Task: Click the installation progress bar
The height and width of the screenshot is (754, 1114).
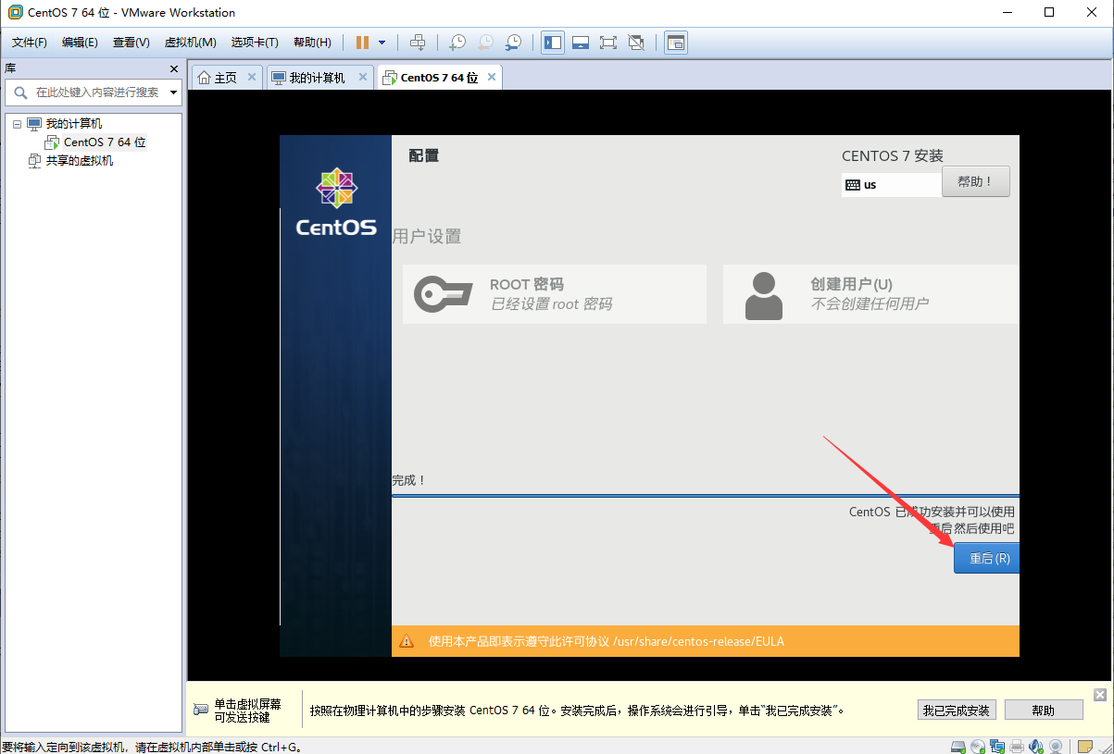Action: 706,496
